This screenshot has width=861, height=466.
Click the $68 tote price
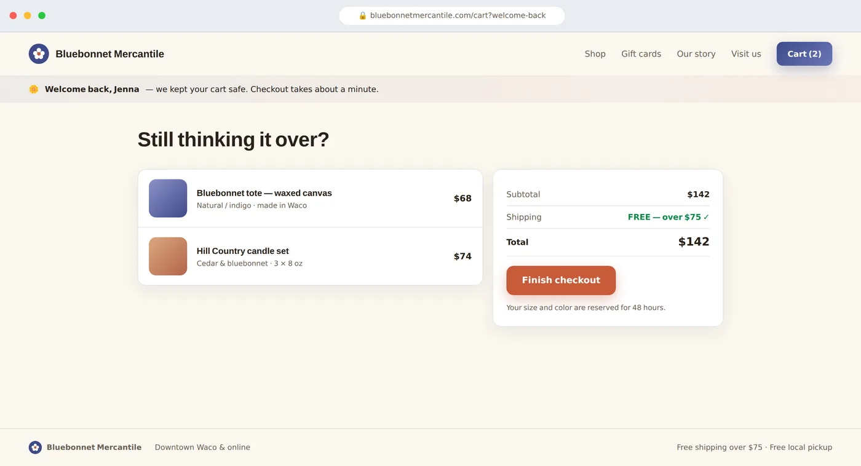point(462,199)
